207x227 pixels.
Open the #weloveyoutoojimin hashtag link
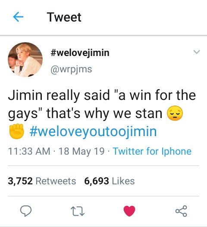pos(93,131)
